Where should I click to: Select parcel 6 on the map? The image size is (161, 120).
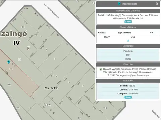pos(69,82)
